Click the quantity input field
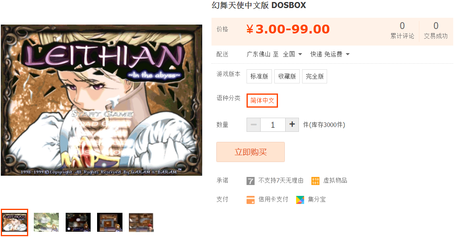Screen dimensions: 454x237 point(273,125)
